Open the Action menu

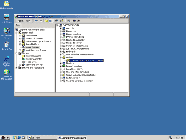pos(21,21)
